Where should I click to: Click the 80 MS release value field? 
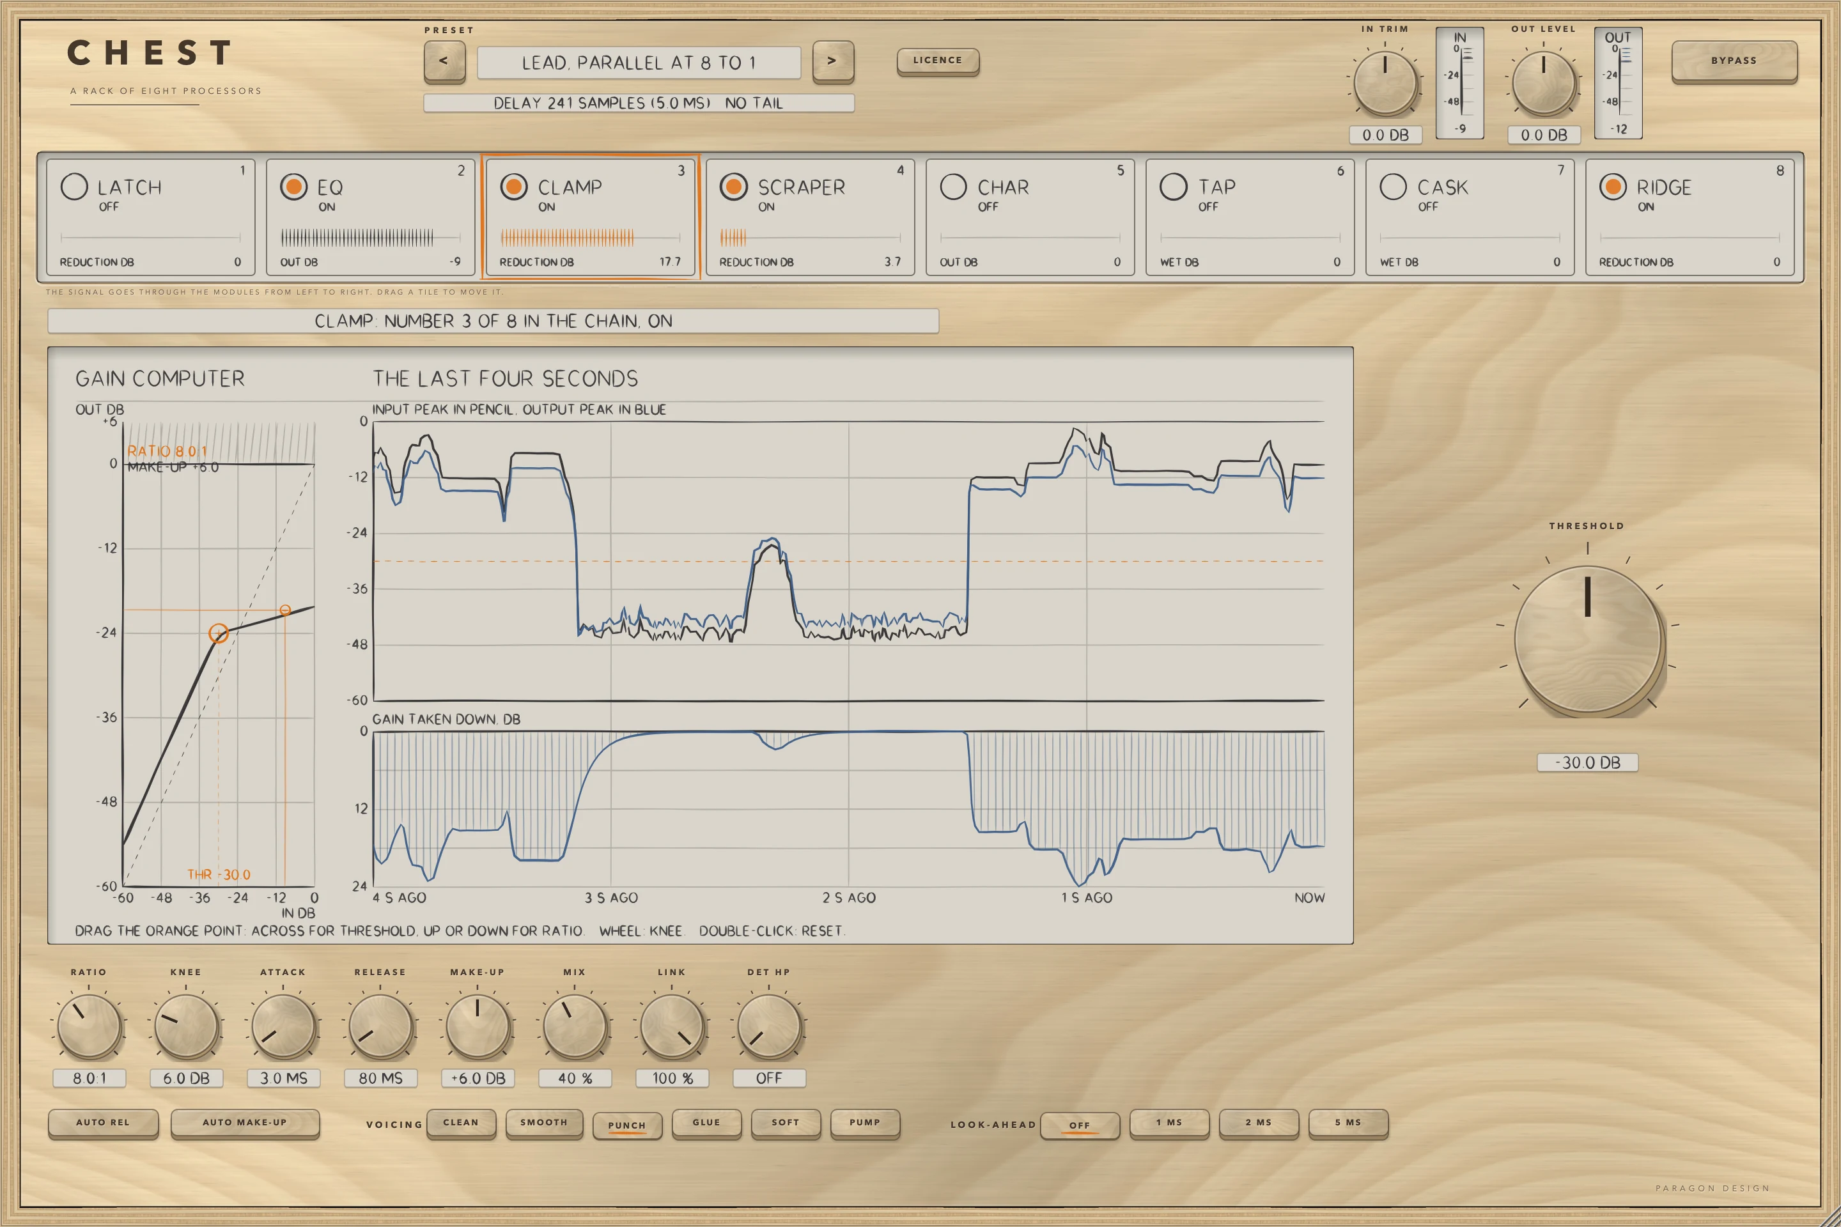(x=380, y=1078)
